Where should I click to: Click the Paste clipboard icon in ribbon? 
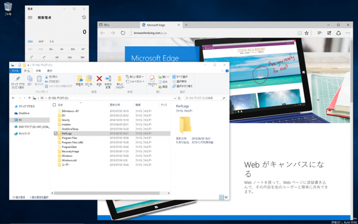tap(39, 81)
